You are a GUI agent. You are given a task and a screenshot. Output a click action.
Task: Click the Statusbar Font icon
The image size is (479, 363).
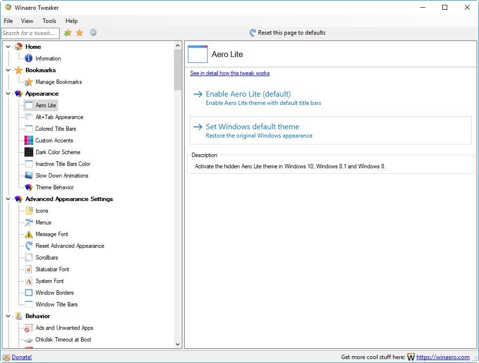[29, 269]
